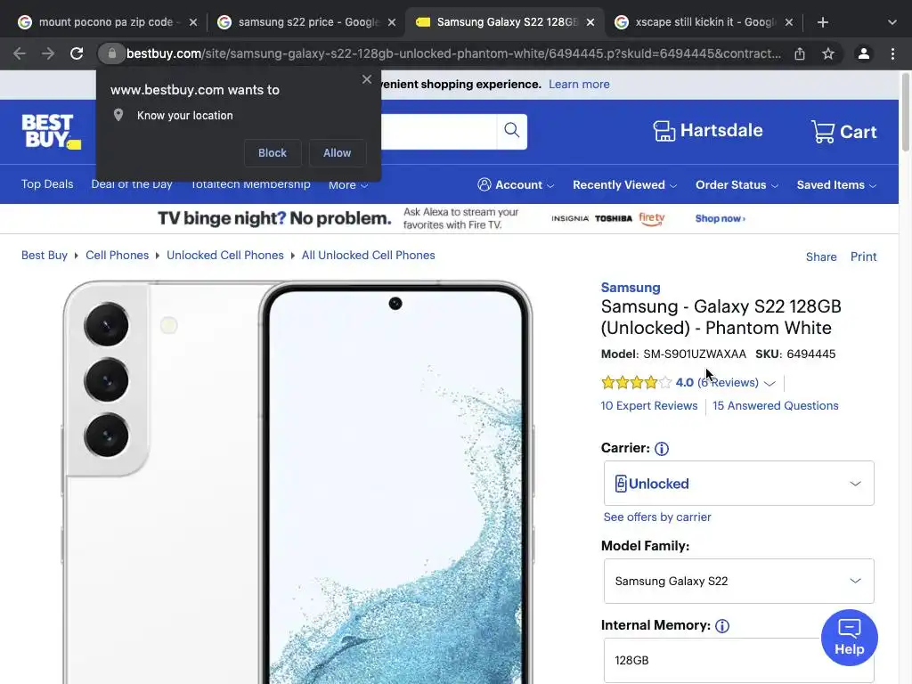Click the lock site info icon

coord(111,53)
